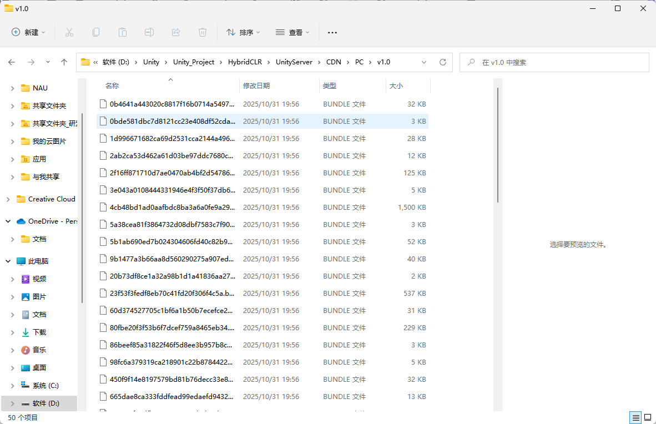
Task: Select file 0bde581dbc7d8121cc23e408df52cda
Action: 263,122
